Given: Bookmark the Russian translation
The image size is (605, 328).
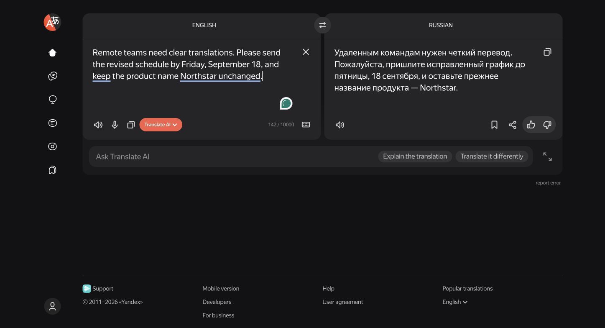Looking at the screenshot, I should pyautogui.click(x=494, y=125).
